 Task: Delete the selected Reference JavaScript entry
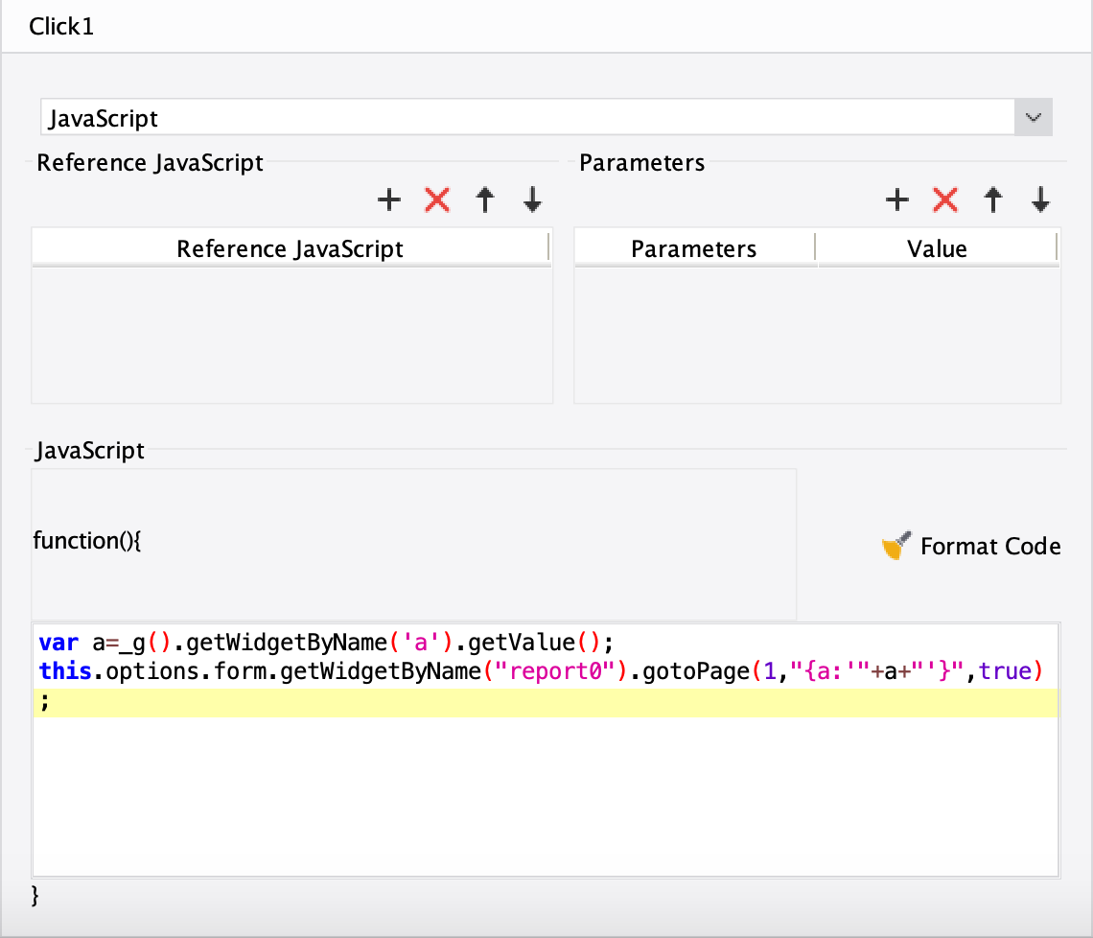coord(436,200)
